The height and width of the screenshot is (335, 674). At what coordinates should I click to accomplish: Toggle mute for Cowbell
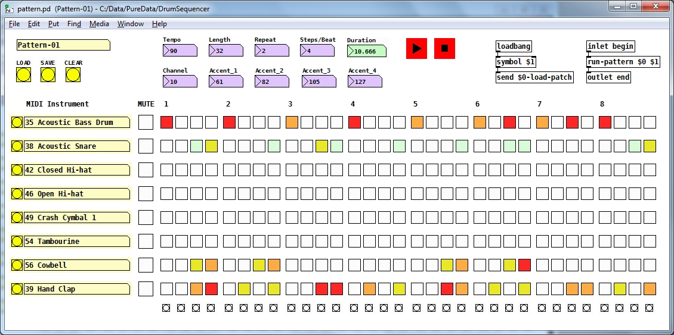click(x=146, y=265)
